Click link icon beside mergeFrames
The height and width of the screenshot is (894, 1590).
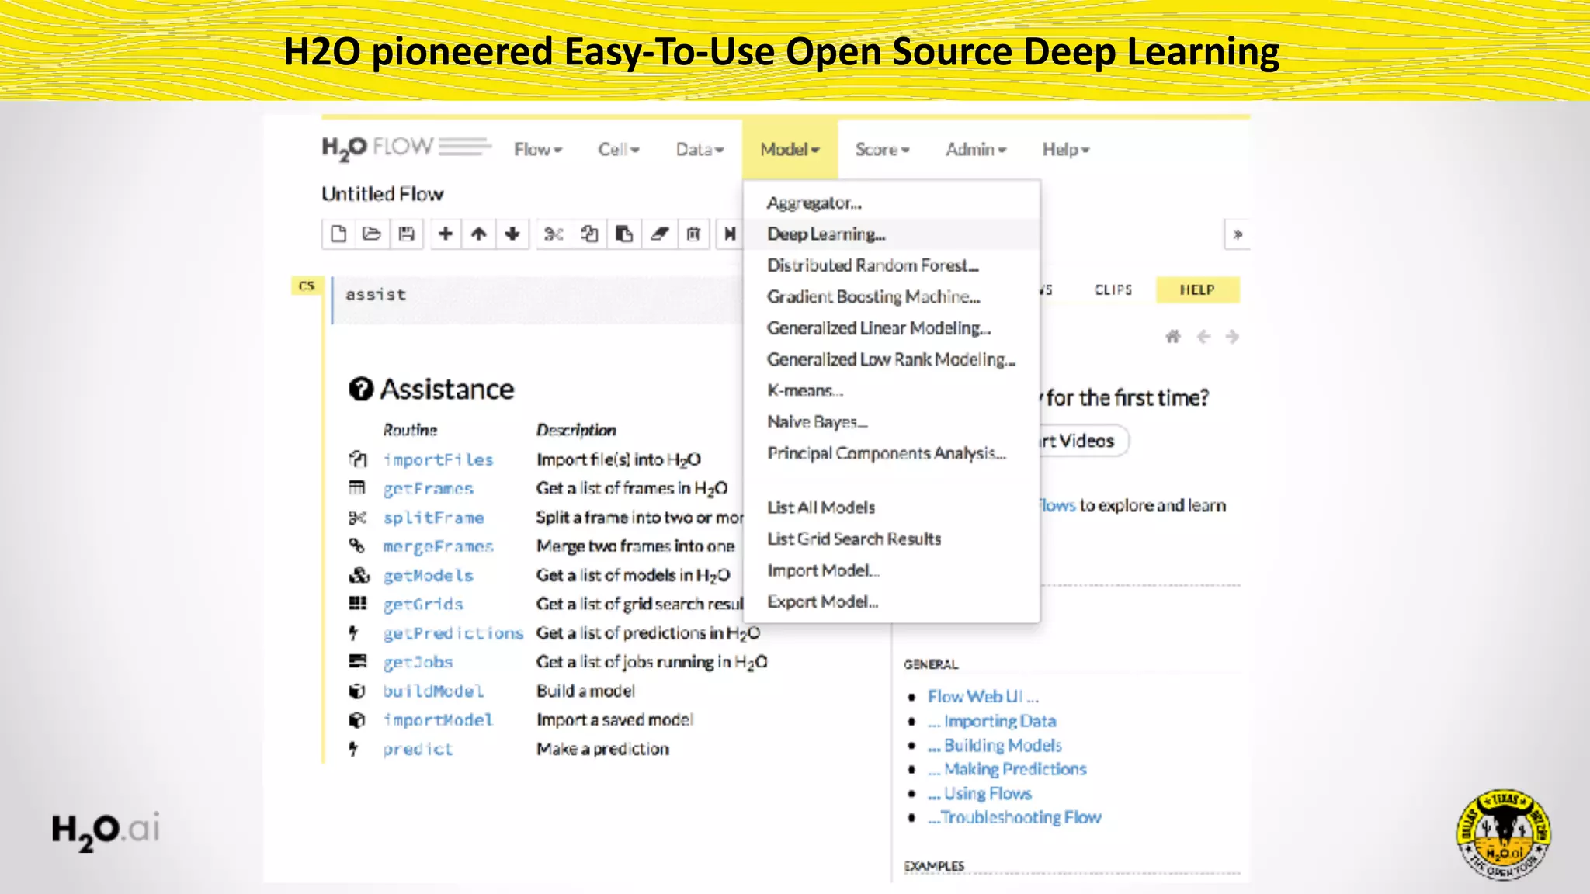pos(357,546)
